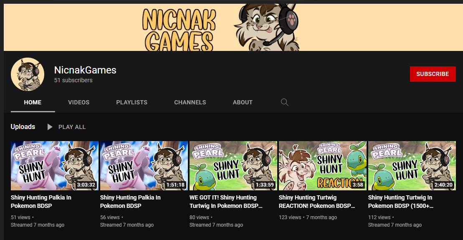
Task: Open the 2:40:20 Turtwig shiny hunt thumbnail
Action: point(412,166)
